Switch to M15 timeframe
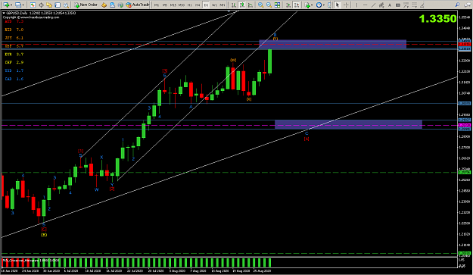This screenshot has width=473, height=275. pos(173,5)
